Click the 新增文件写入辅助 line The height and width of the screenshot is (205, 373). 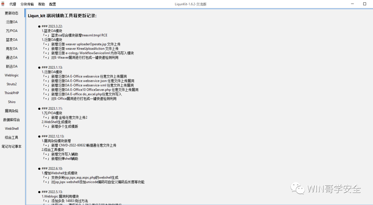[x=60, y=154]
